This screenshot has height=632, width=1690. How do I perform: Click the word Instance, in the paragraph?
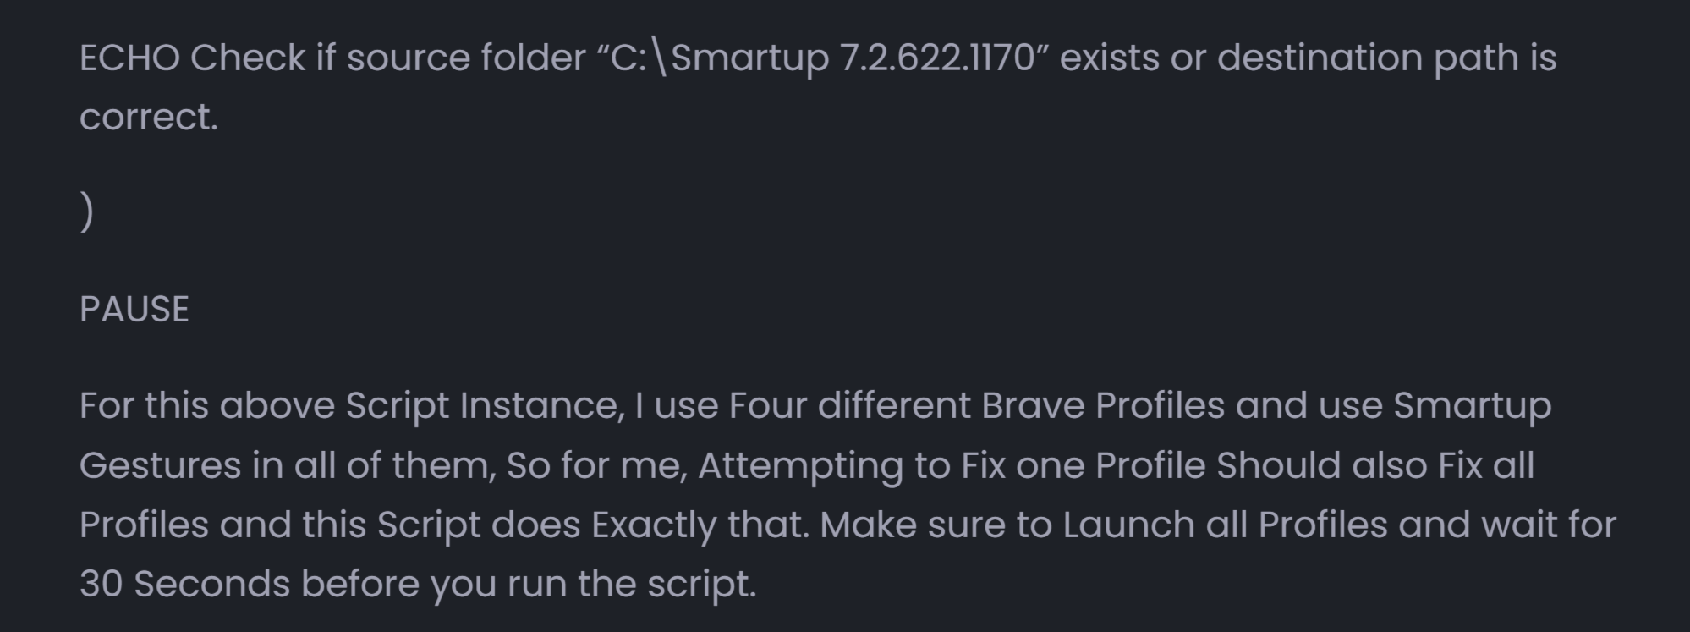point(541,406)
